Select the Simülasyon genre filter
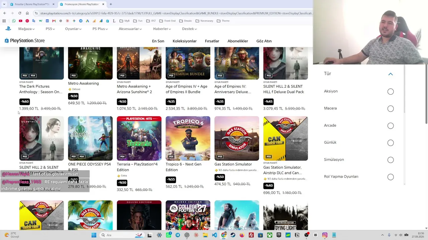The width and height of the screenshot is (428, 240). pyautogui.click(x=391, y=160)
